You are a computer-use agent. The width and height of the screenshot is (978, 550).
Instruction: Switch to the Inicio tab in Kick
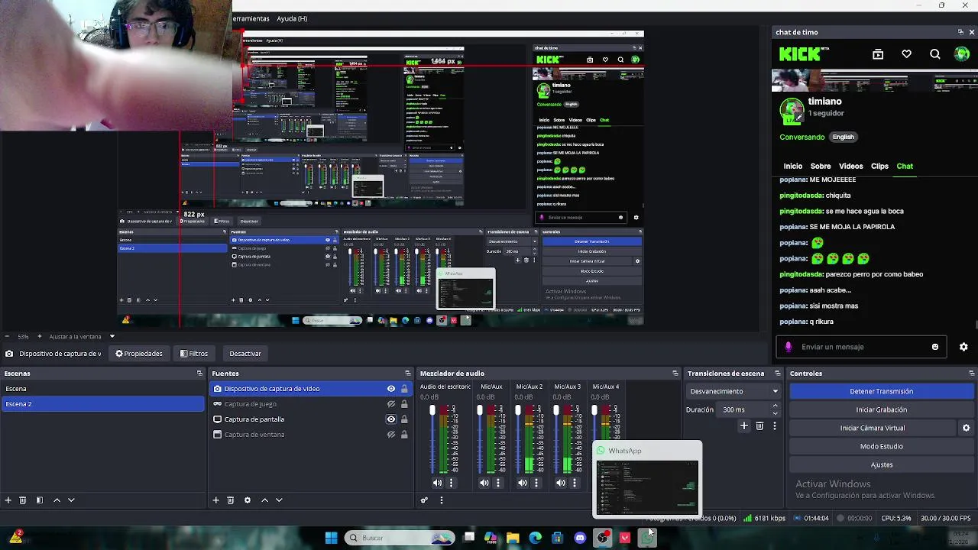[x=792, y=167]
